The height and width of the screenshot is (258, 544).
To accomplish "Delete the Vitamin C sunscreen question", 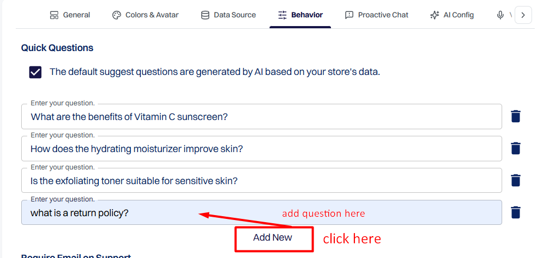I will (x=516, y=116).
